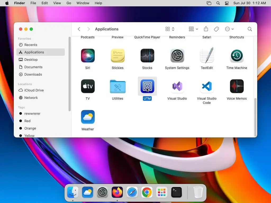Click the System Settings app in Applications

click(177, 56)
